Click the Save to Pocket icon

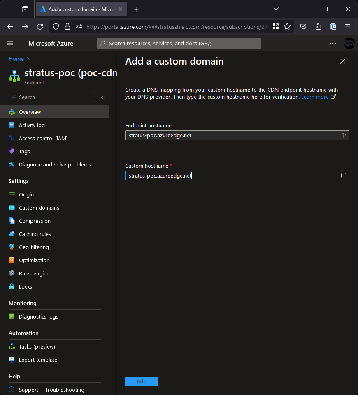pyautogui.click(x=303, y=26)
